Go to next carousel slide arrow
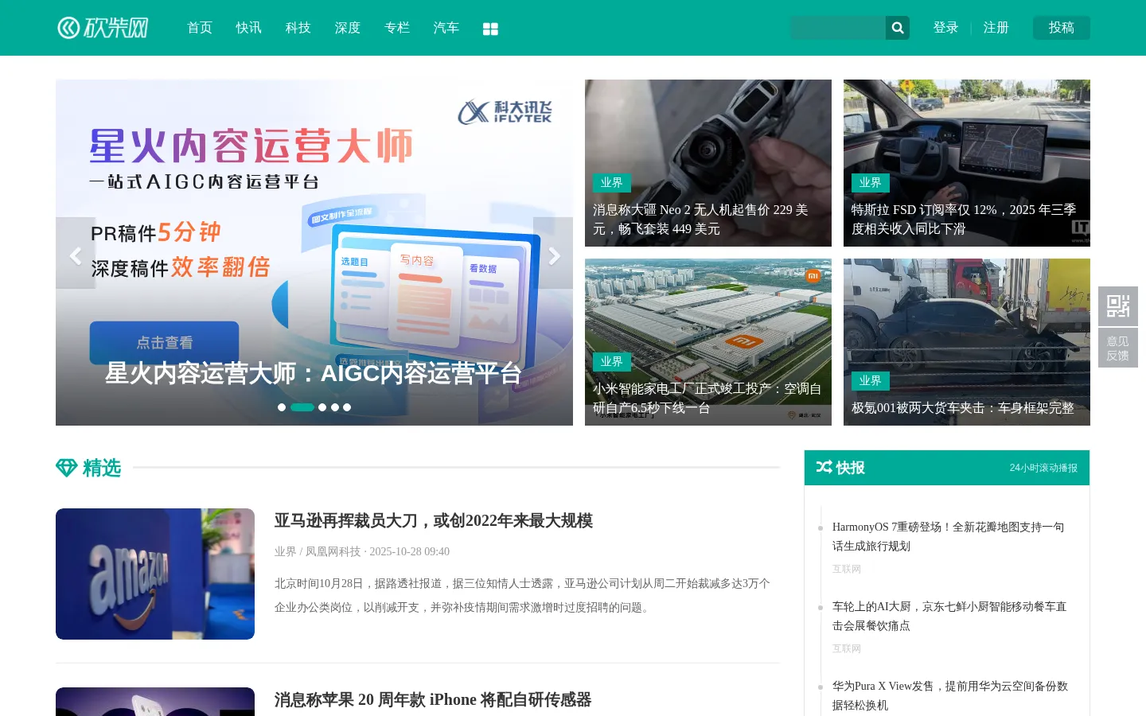Image resolution: width=1146 pixels, height=716 pixels. 553,253
